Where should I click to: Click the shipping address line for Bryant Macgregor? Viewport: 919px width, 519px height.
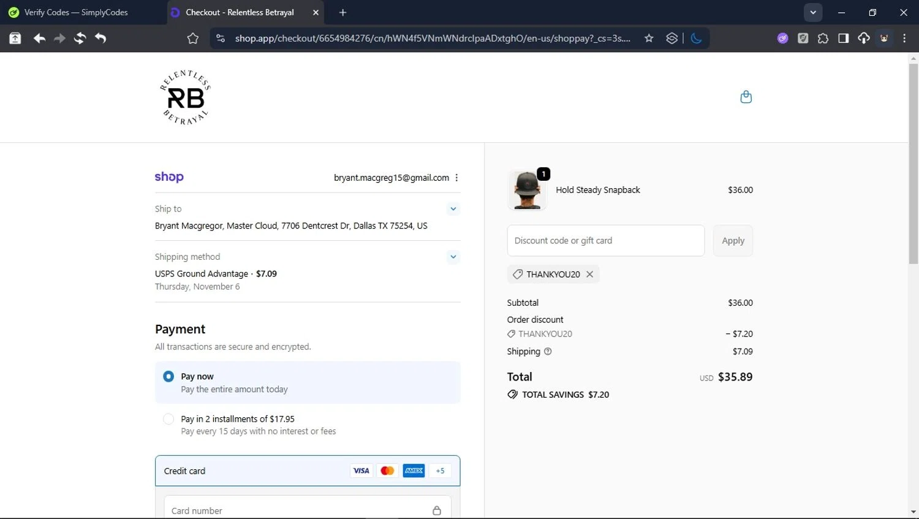click(x=291, y=225)
